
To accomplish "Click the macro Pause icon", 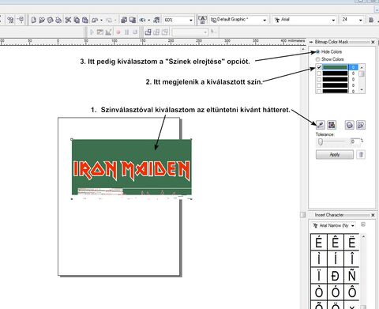I will [x=127, y=32].
